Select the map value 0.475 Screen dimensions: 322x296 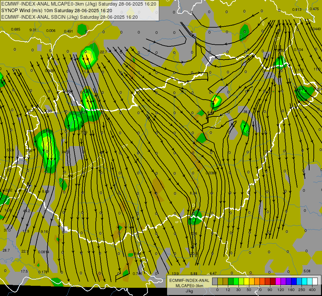point(314,9)
